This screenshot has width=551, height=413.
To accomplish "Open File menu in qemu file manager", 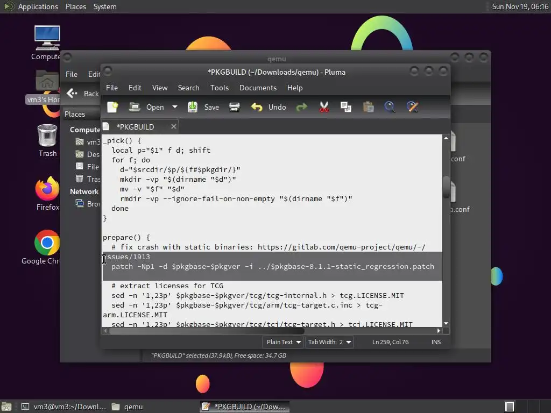I will tap(72, 74).
